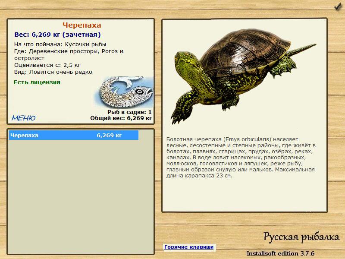
Task: Click the checkmark icon in top corner
Action: point(338,6)
